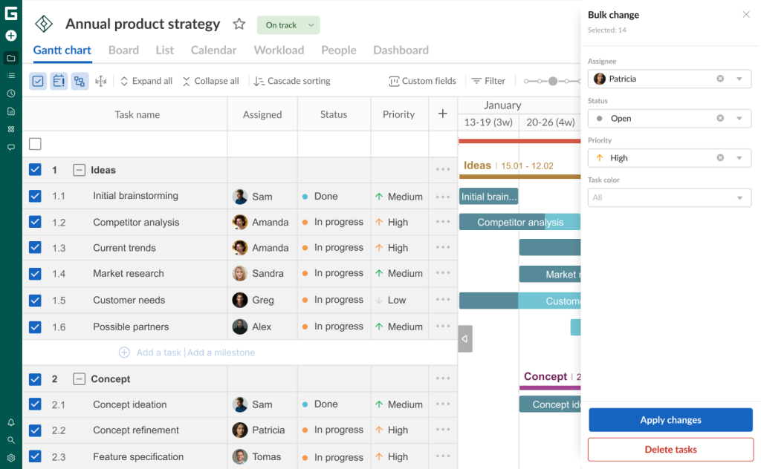Uncheck task 1.4 Market research
This screenshot has height=469, width=761.
point(35,273)
